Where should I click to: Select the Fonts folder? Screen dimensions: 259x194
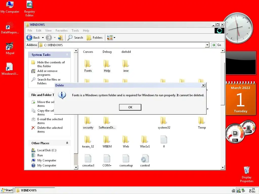[88, 66]
